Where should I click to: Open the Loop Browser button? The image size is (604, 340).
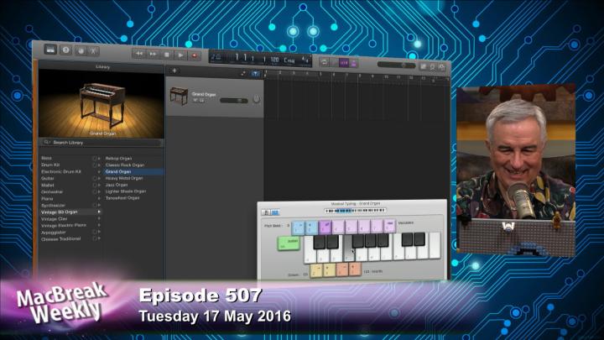tap(433, 67)
